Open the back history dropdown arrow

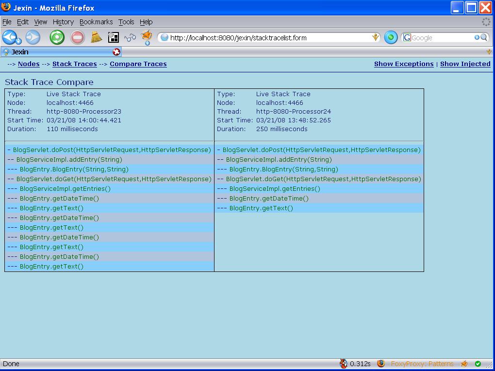tap(18, 41)
